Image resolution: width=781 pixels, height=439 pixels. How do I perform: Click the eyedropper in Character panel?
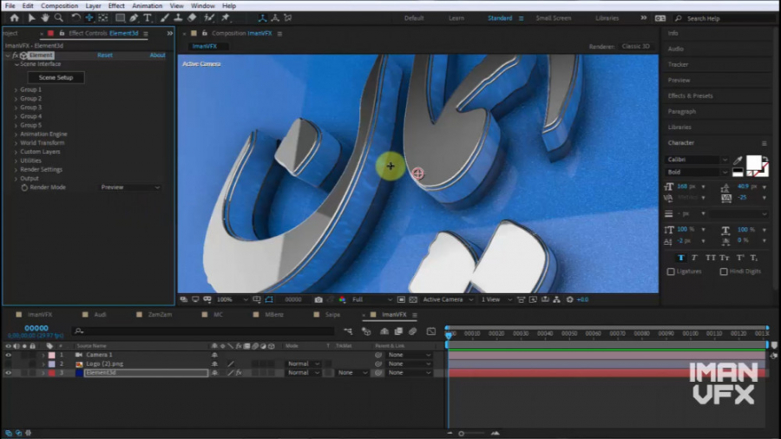[x=738, y=161]
